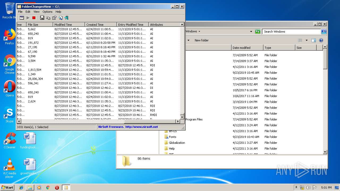Viewport: 340px width, 191px height.
Task: Open the Options menu in FolderChangesView
Action: click(x=48, y=12)
